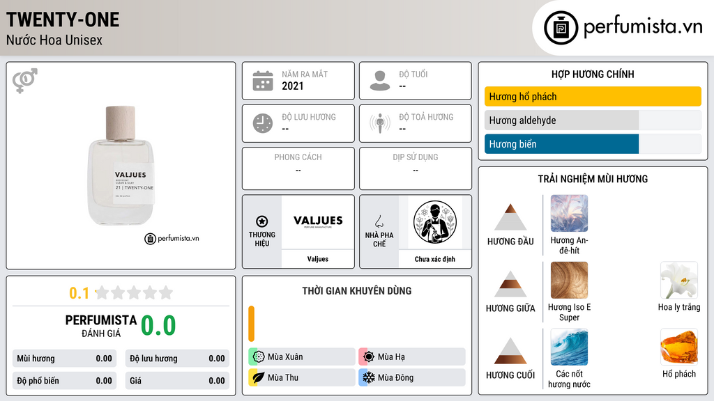
Task: Click the perfumista.vn logo icon
Action: 561,28
